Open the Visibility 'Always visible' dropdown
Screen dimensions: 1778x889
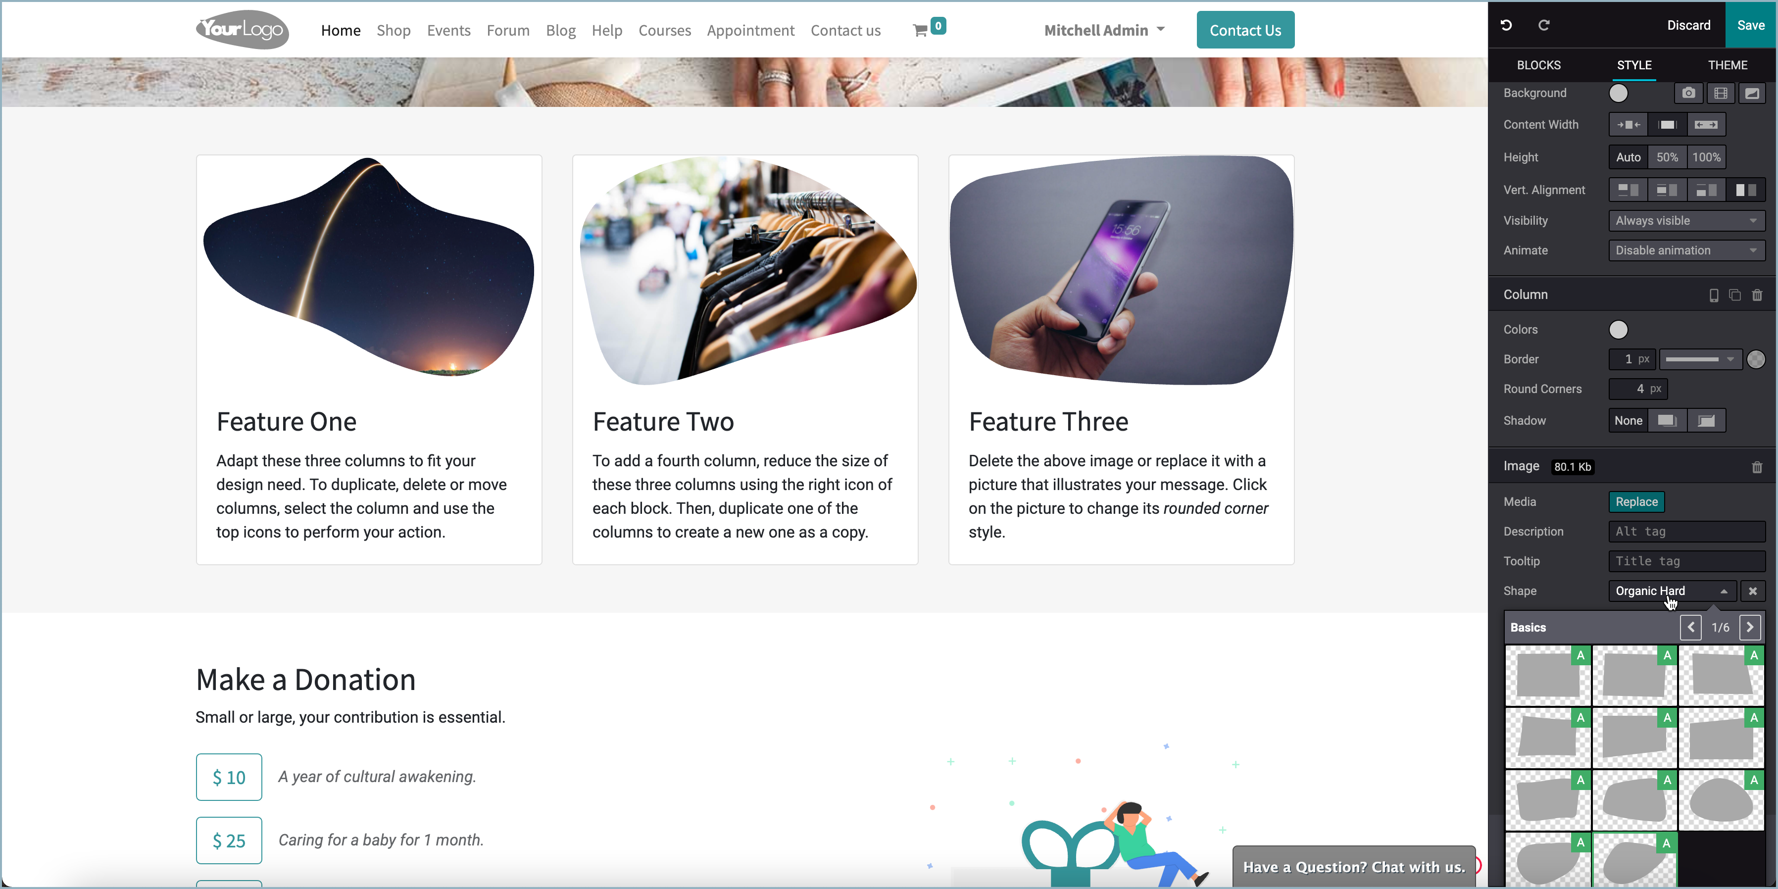(x=1686, y=221)
